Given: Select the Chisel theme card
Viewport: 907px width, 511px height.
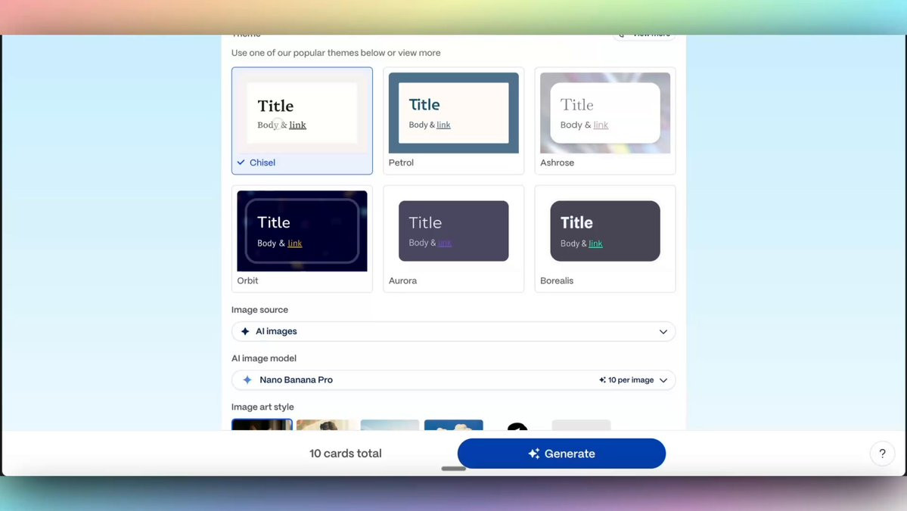Looking at the screenshot, I should pyautogui.click(x=302, y=120).
